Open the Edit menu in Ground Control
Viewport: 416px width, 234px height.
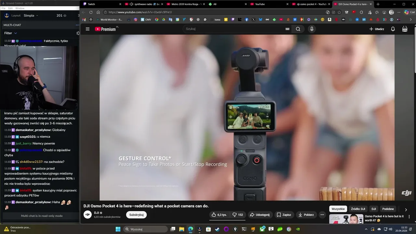(10, 8)
